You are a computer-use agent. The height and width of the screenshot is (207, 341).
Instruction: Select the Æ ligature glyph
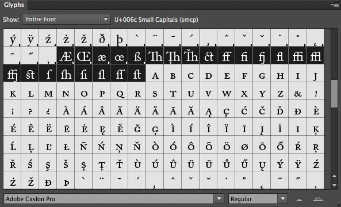pyautogui.click(x=66, y=55)
